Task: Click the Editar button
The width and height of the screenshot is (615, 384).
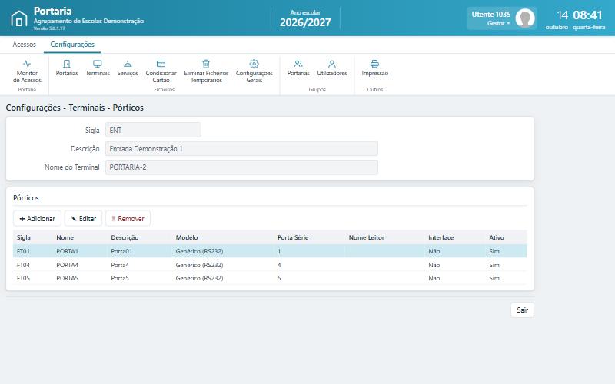Action: [83, 218]
